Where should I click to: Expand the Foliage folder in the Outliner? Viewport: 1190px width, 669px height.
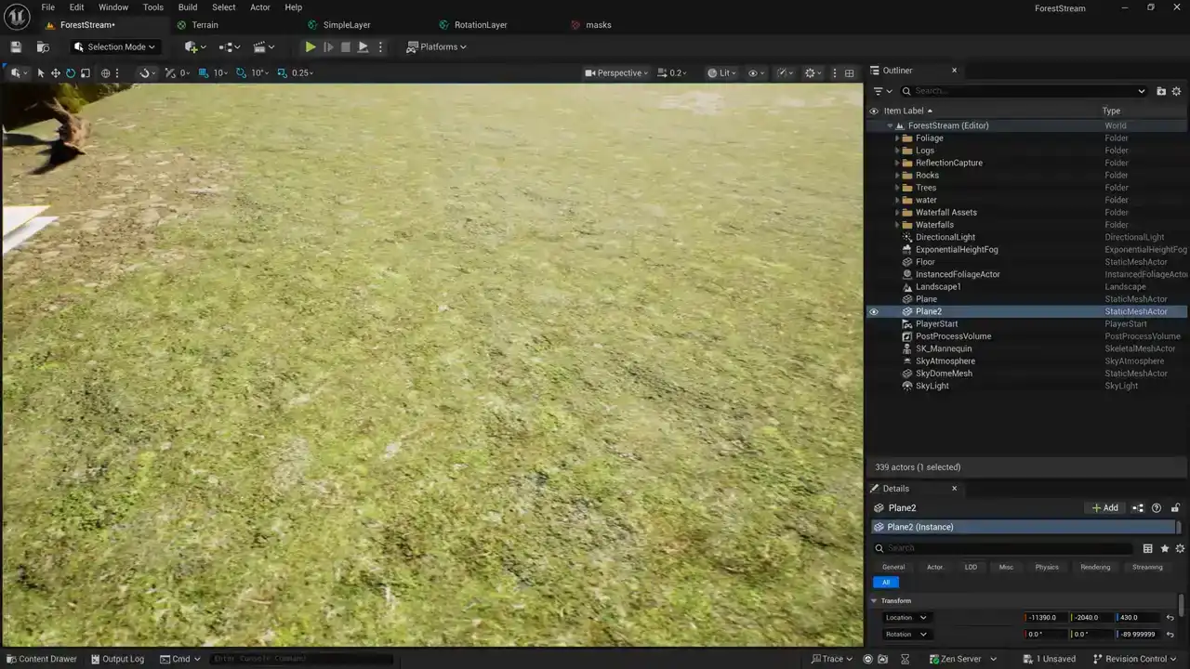tap(897, 138)
